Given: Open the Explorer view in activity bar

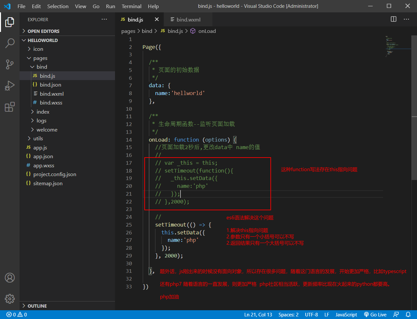Looking at the screenshot, I should pos(10,22).
